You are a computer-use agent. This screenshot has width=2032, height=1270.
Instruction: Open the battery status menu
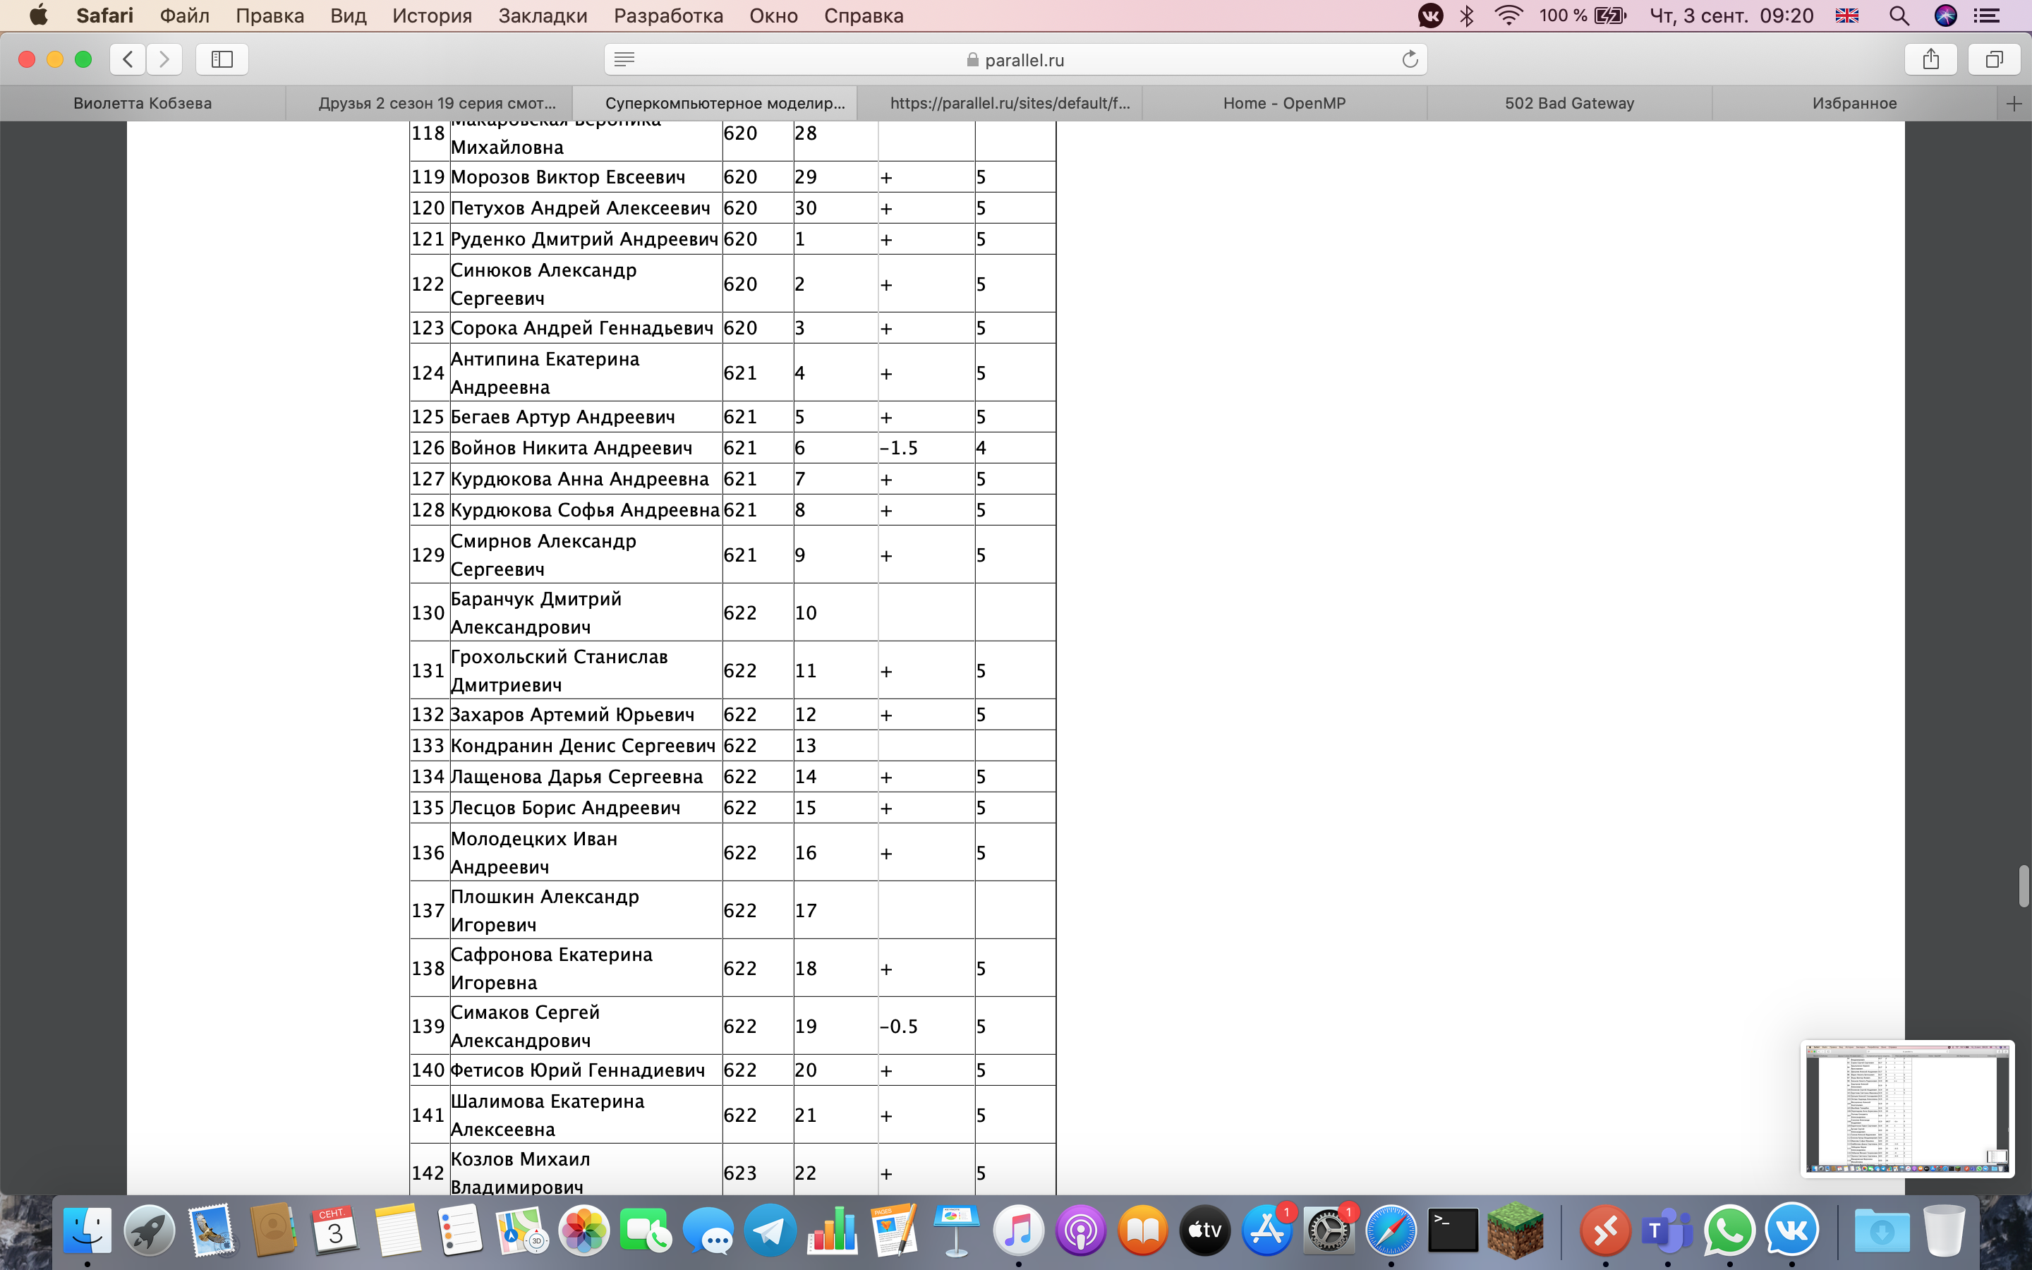pos(1583,15)
